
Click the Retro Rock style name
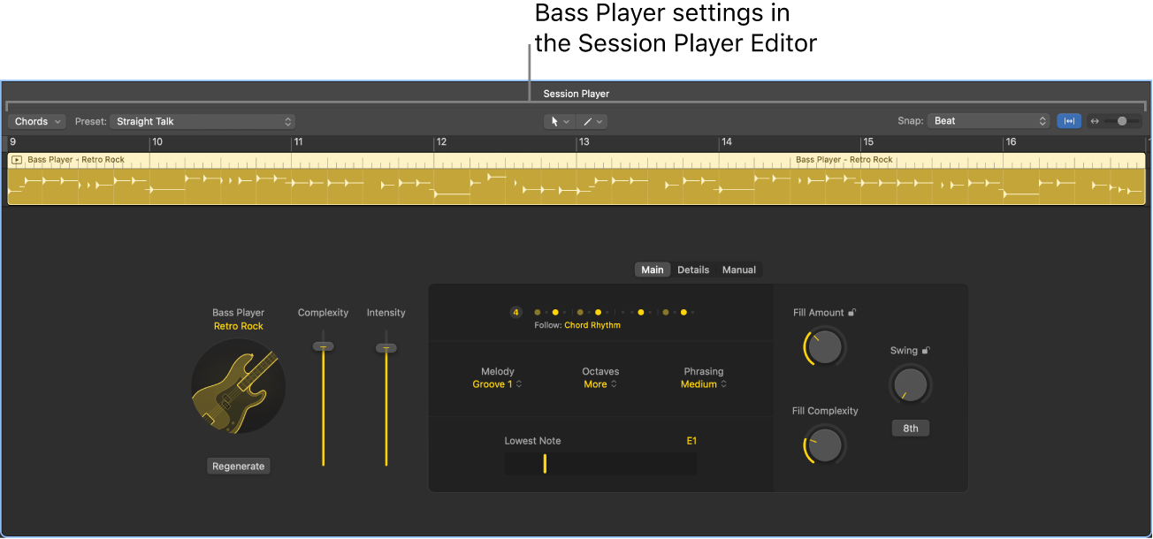pyautogui.click(x=239, y=326)
